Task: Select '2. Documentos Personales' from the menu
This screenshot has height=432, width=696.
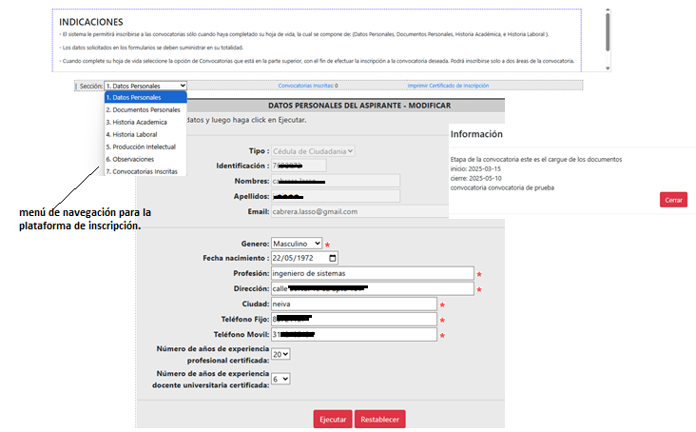Action: coord(145,109)
